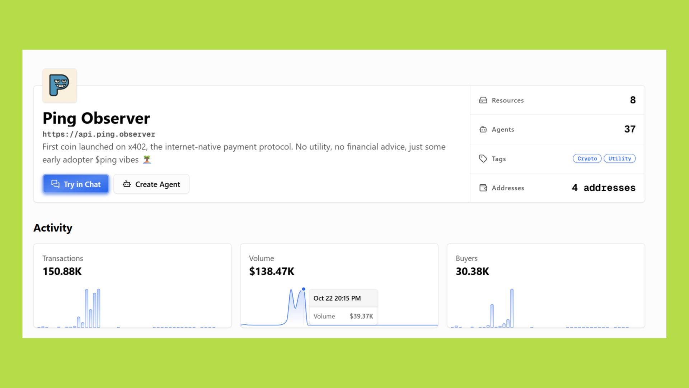
Task: Select the Utility tag badge
Action: click(x=619, y=158)
